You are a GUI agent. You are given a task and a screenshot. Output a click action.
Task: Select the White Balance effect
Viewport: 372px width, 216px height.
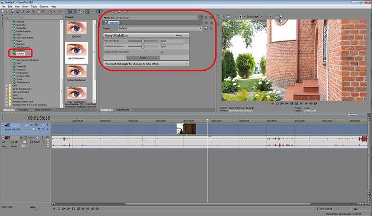click(23, 83)
